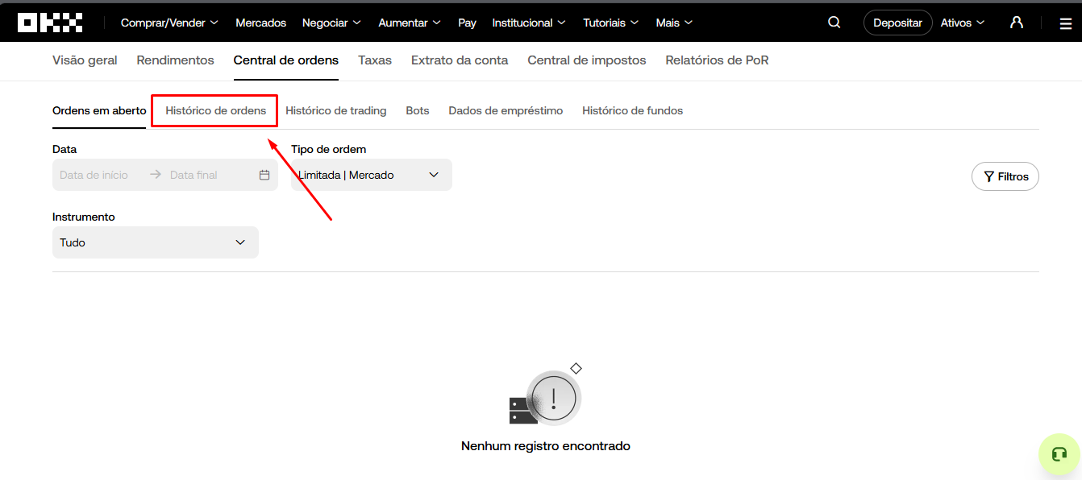Expand the Comprar/Vender menu
The height and width of the screenshot is (480, 1082).
[x=169, y=23]
